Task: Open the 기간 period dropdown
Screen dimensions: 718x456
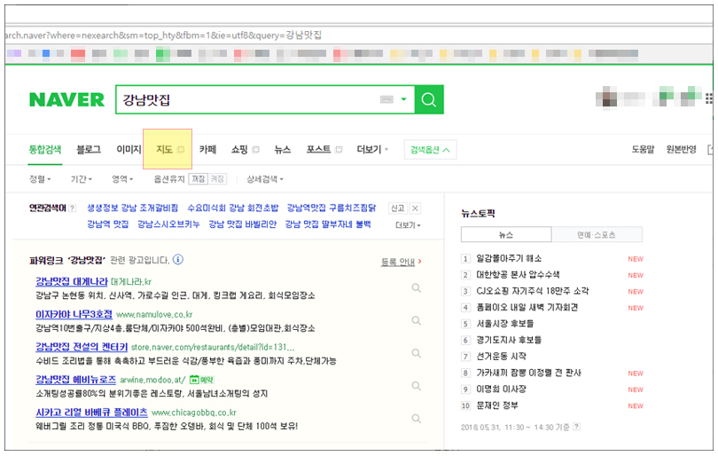Action: [x=81, y=178]
